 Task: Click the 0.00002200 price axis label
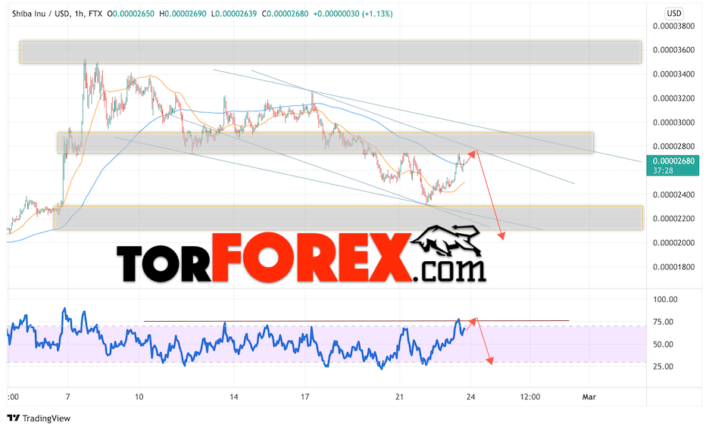click(673, 219)
